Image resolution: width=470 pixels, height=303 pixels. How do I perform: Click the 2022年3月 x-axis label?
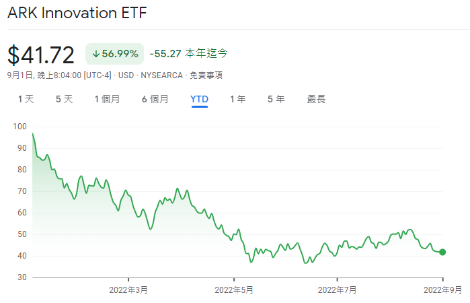(x=129, y=290)
